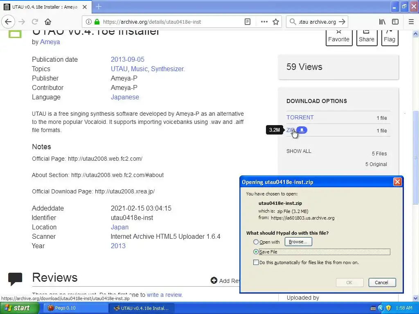Open the browser home page
Image resolution: width=419 pixels, height=314 pixels.
click(48, 22)
